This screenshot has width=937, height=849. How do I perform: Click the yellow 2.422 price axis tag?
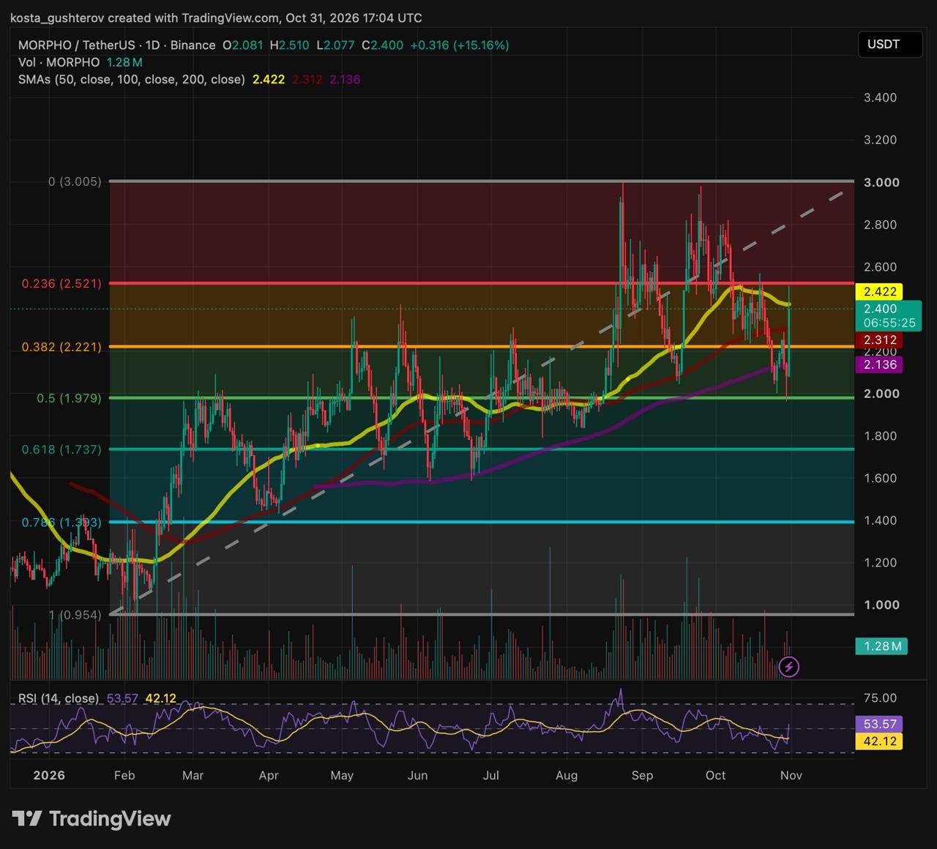[x=879, y=291]
